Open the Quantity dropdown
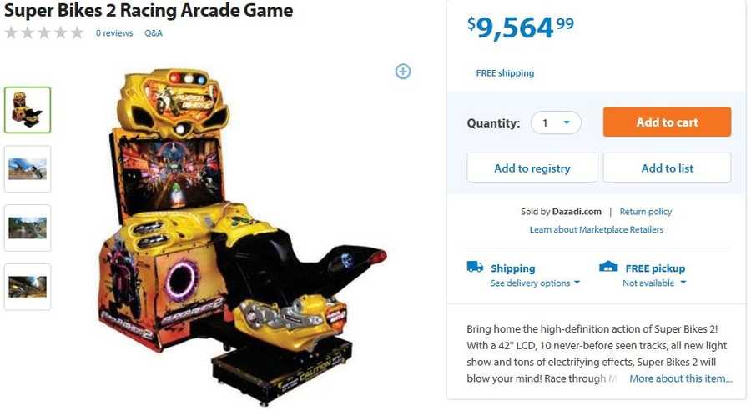 556,122
